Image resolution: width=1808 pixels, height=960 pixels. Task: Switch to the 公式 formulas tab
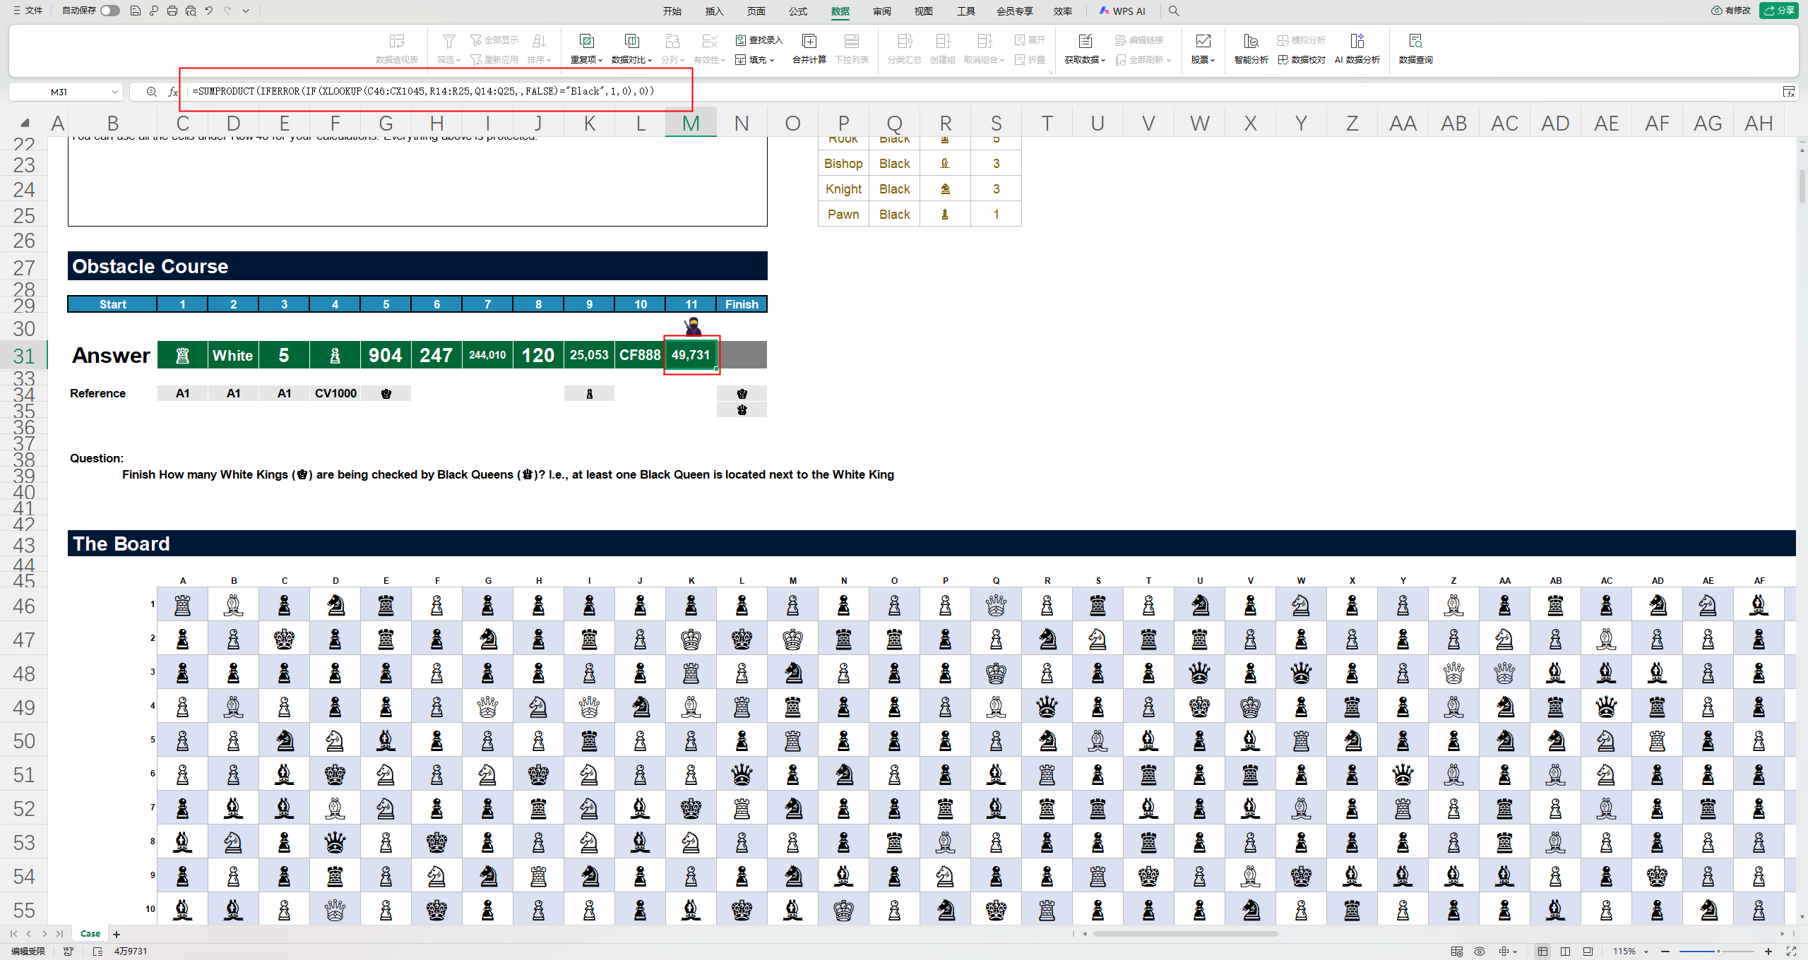(798, 11)
